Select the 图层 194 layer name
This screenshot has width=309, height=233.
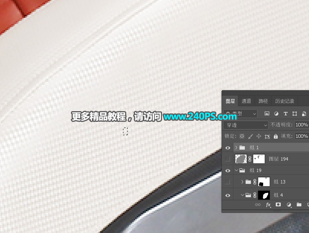[278, 159]
